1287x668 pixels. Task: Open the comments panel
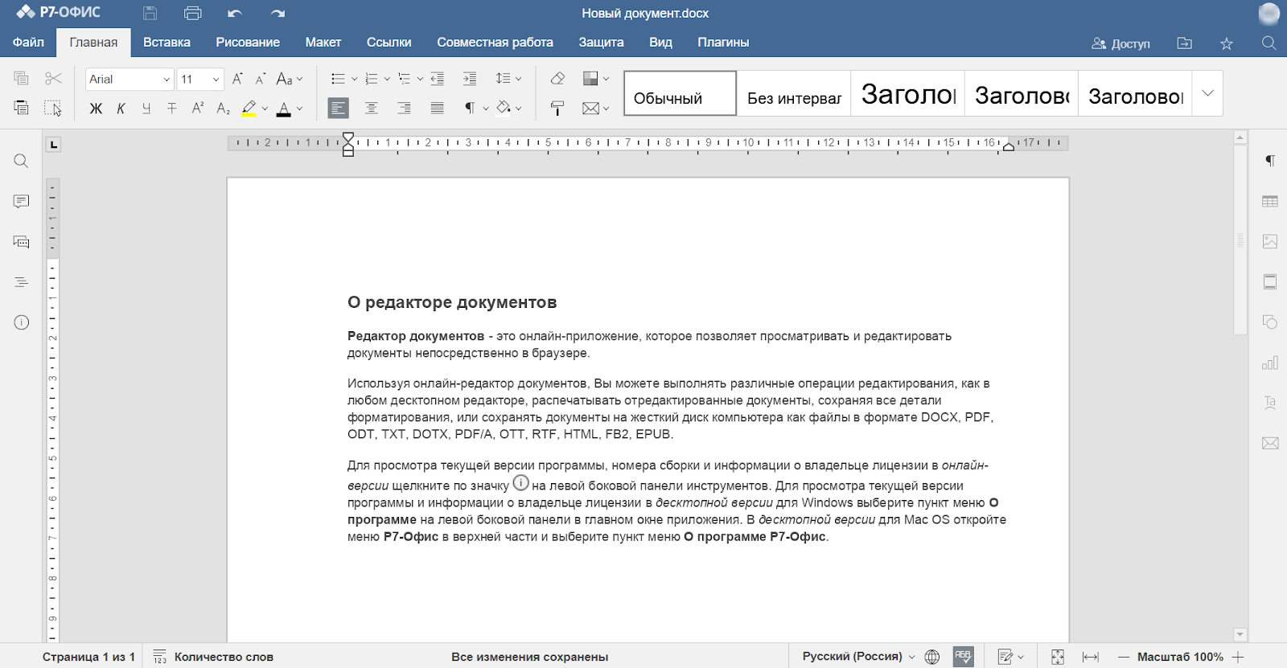[x=22, y=202]
